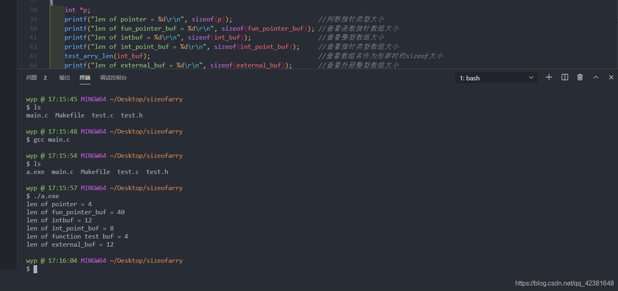
Task: Click the comment //查看函数指针数组大小
Action: pyautogui.click(x=359, y=28)
